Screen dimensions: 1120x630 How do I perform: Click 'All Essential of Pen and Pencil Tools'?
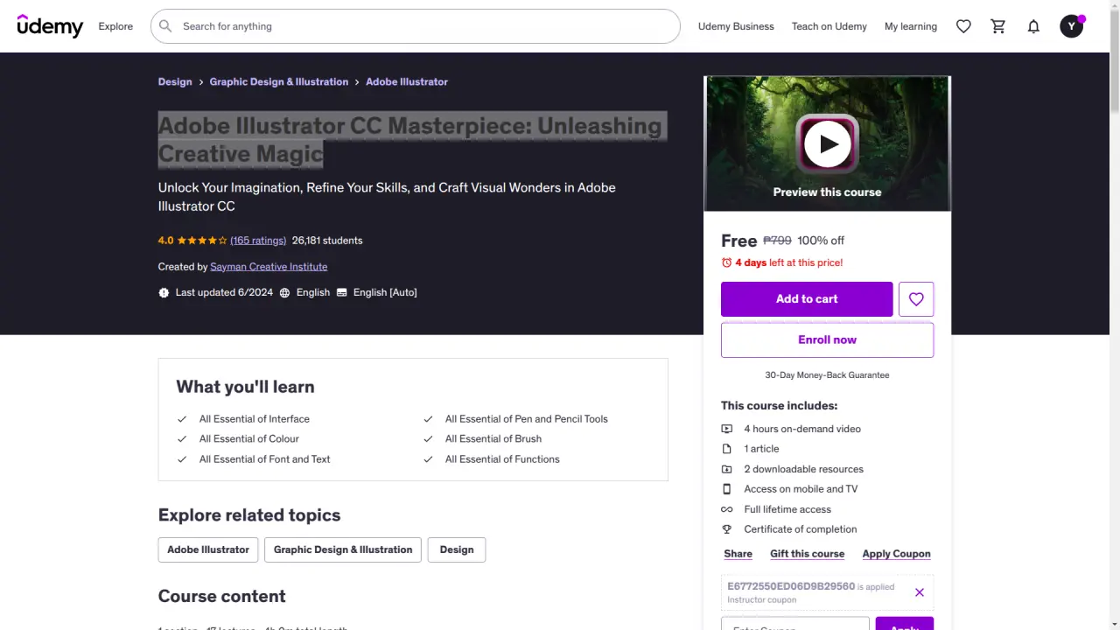click(x=527, y=419)
